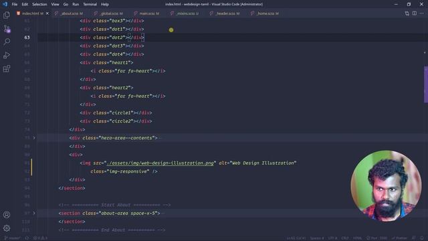The image size is (428, 241).
Task: Expand the folded hero-area--contents div
Action: [x=34, y=138]
